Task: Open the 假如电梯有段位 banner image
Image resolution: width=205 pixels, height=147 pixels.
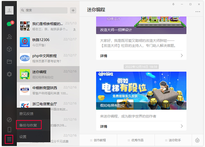Action: [141, 90]
